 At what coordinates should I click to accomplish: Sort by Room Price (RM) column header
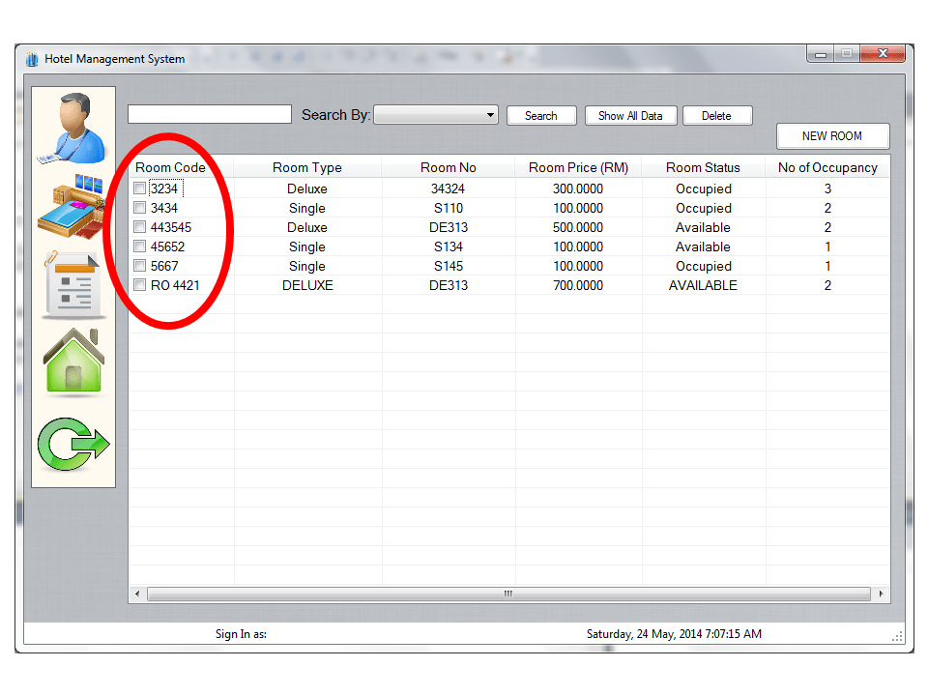[578, 167]
